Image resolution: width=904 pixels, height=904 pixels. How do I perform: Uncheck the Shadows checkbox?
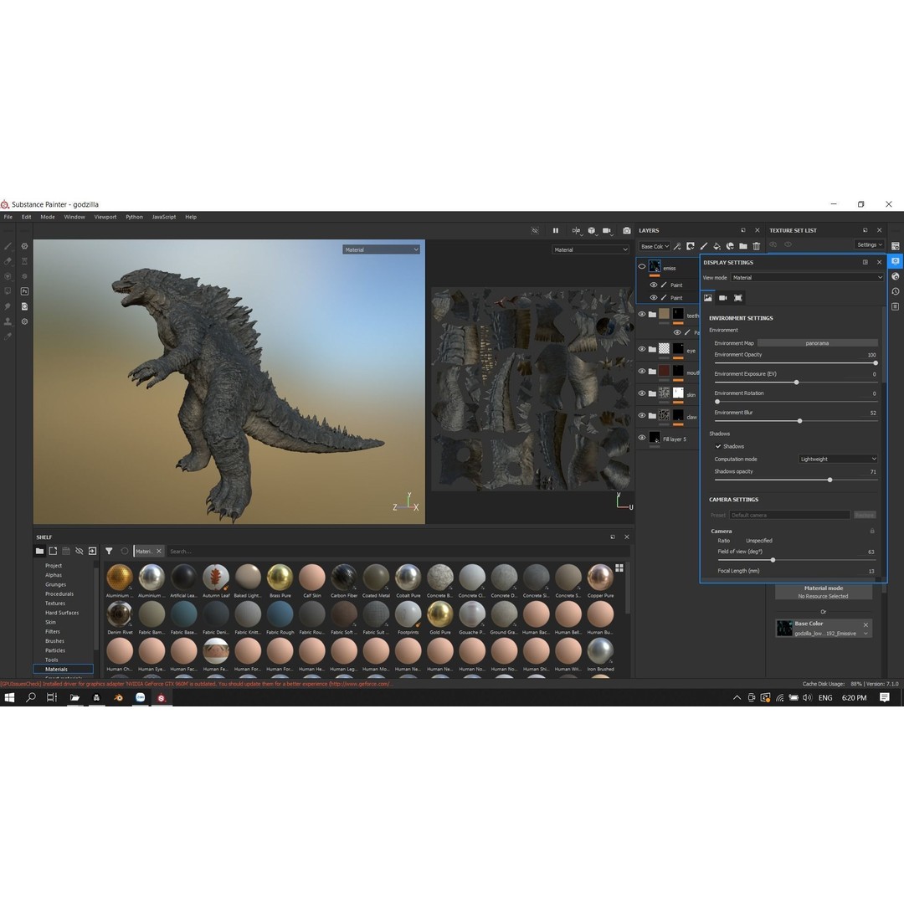[x=718, y=446]
